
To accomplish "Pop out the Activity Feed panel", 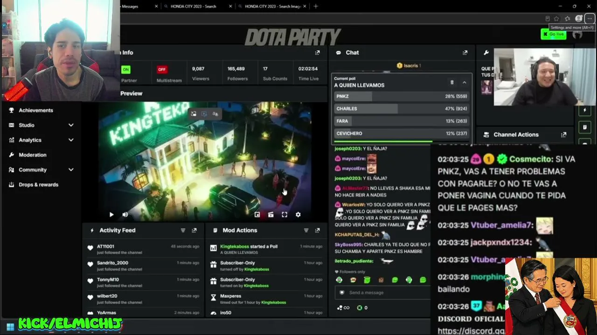I will pyautogui.click(x=194, y=230).
